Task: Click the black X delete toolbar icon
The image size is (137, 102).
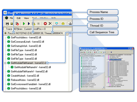Action: click(50, 23)
